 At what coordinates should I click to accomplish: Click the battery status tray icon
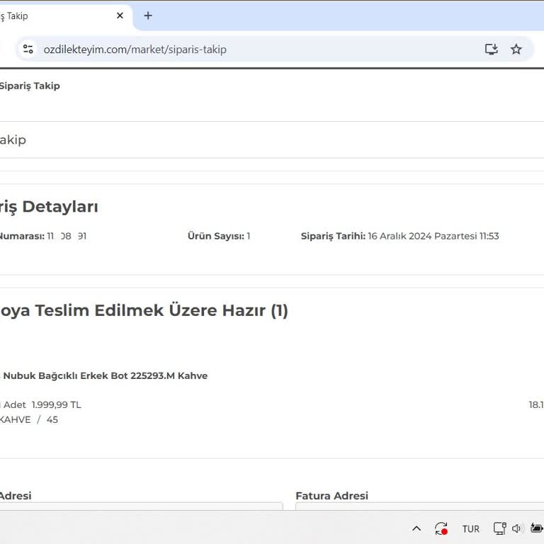537,528
